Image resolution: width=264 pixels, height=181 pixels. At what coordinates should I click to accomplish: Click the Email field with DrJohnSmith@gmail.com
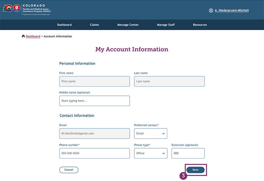94,133
